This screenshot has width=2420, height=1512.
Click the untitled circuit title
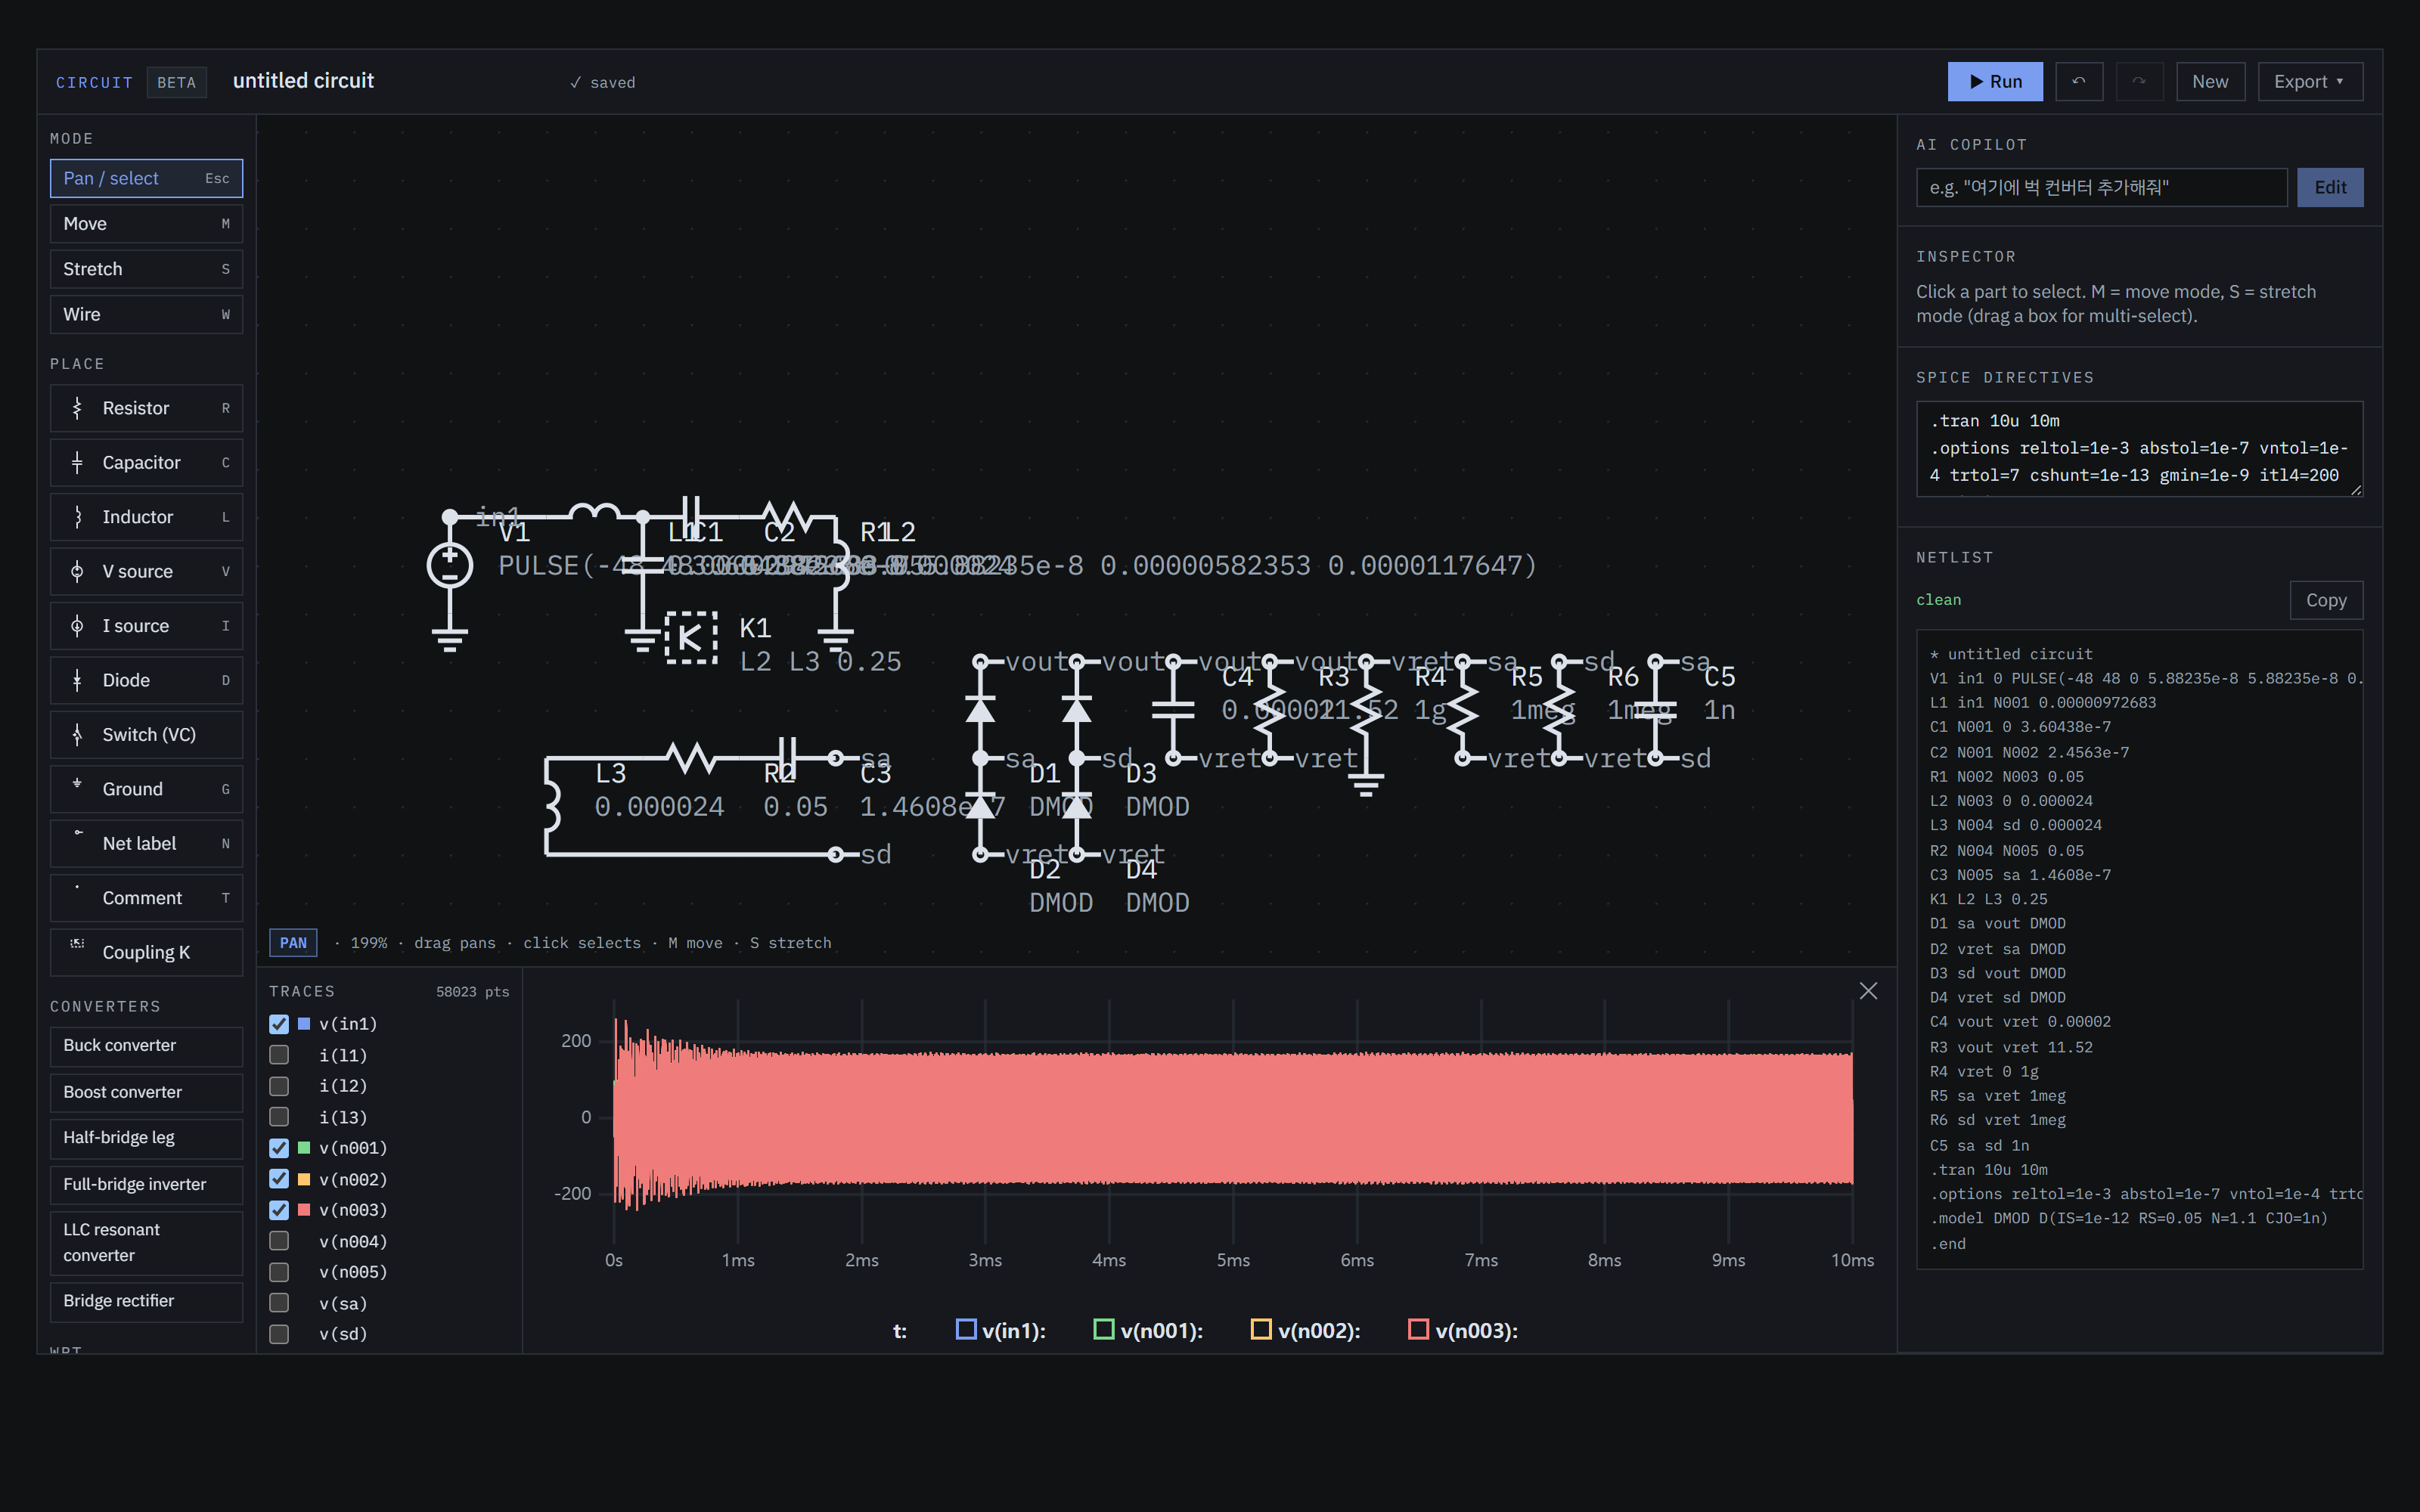[x=303, y=81]
